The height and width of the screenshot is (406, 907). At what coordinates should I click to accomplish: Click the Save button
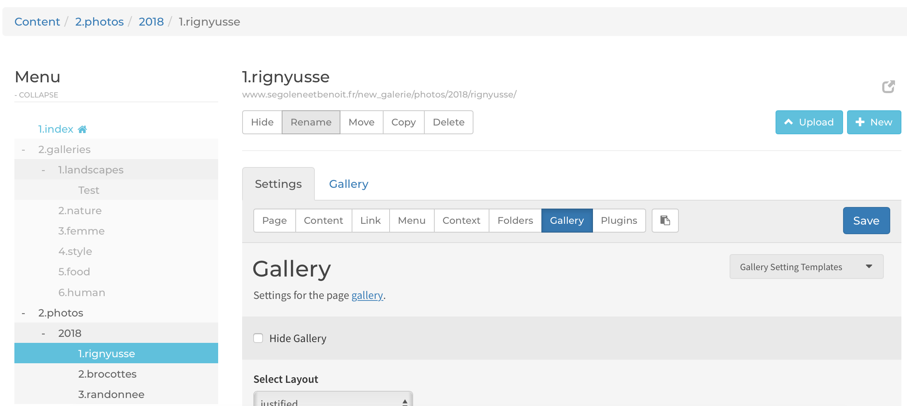866,220
